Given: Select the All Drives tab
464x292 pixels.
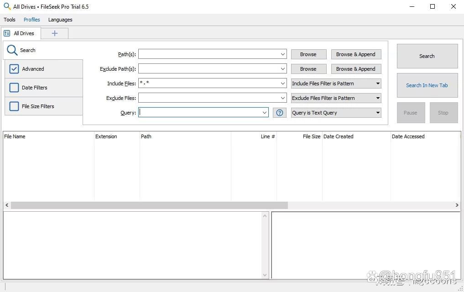Looking at the screenshot, I should (x=21, y=33).
